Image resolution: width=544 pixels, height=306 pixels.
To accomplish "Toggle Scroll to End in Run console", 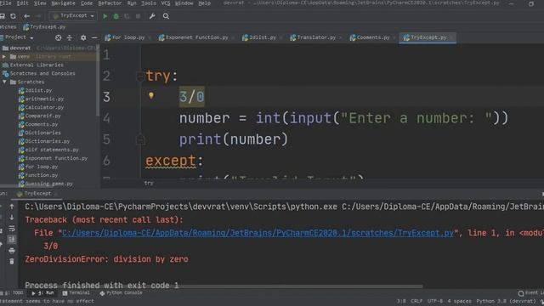I will 12,240.
